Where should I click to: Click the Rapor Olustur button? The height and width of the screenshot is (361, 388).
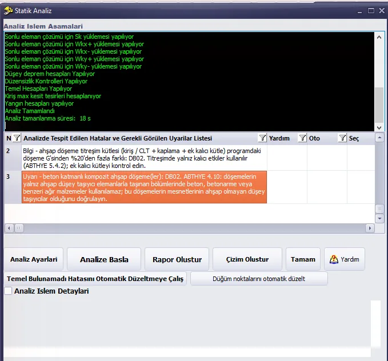177,259
